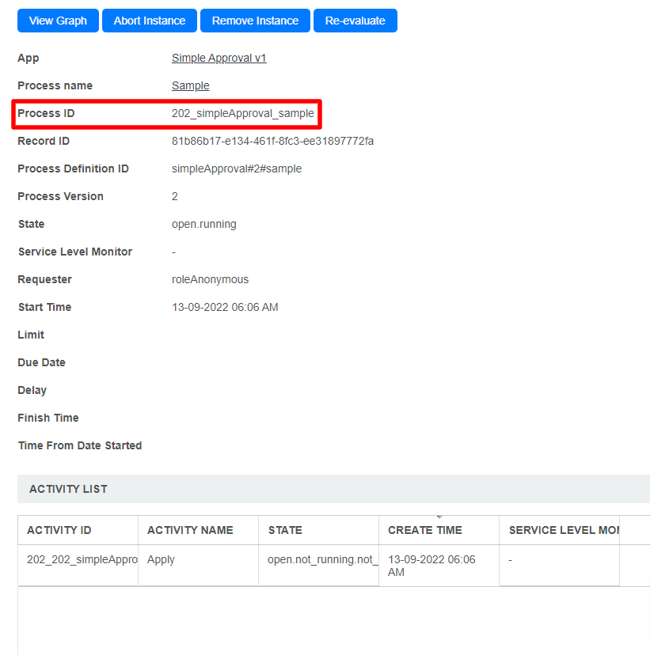
Task: Abort the running process instance
Action: [x=150, y=21]
